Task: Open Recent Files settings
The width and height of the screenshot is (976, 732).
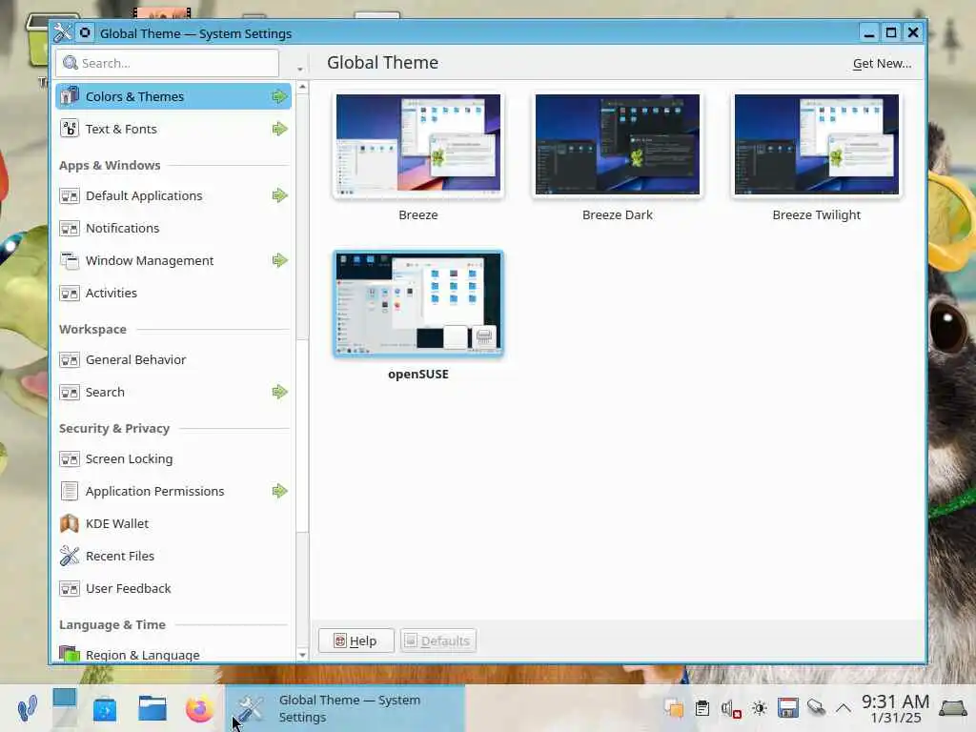Action: tap(173, 556)
